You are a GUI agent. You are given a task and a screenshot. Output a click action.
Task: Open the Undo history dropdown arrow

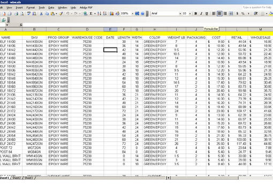tap(71, 14)
